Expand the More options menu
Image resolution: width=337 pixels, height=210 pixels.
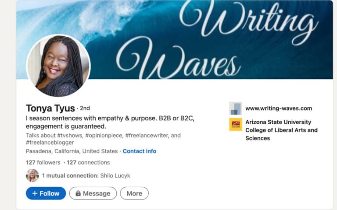pos(134,193)
